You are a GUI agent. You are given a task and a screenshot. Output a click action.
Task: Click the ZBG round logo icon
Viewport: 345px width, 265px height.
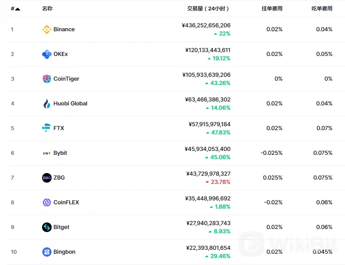(46, 178)
